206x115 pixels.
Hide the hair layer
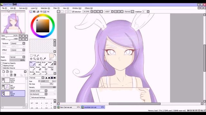point(3,86)
